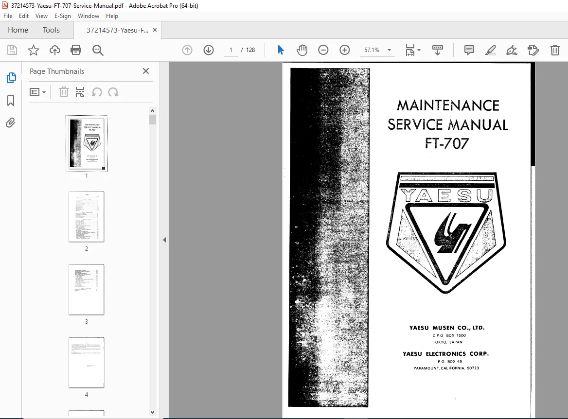The width and height of the screenshot is (568, 419).
Task: Click the Save file icon
Action: click(12, 50)
